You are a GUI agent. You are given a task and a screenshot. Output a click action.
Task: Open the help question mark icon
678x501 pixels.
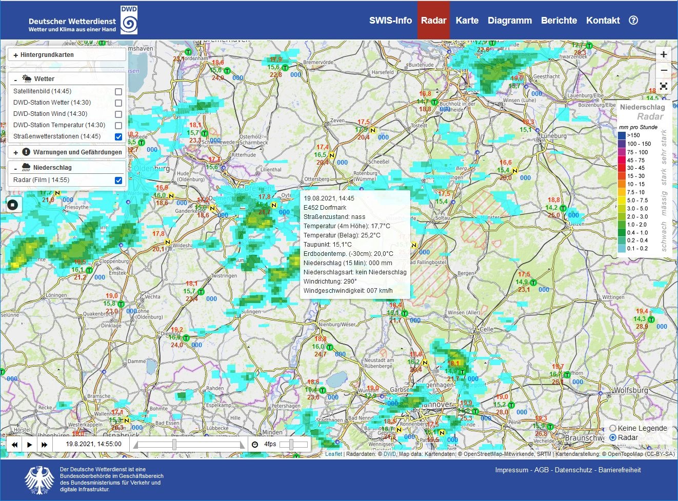point(633,21)
